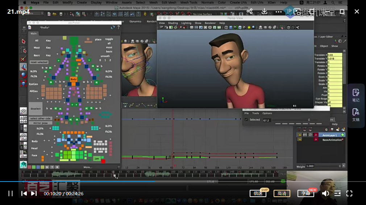This screenshot has height=205, width=366.
Task: Select the BaseAnimation layer
Action: coord(332,140)
